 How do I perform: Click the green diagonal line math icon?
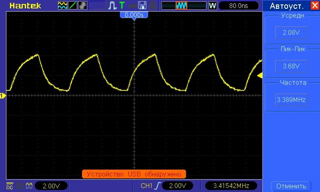click(x=72, y=6)
